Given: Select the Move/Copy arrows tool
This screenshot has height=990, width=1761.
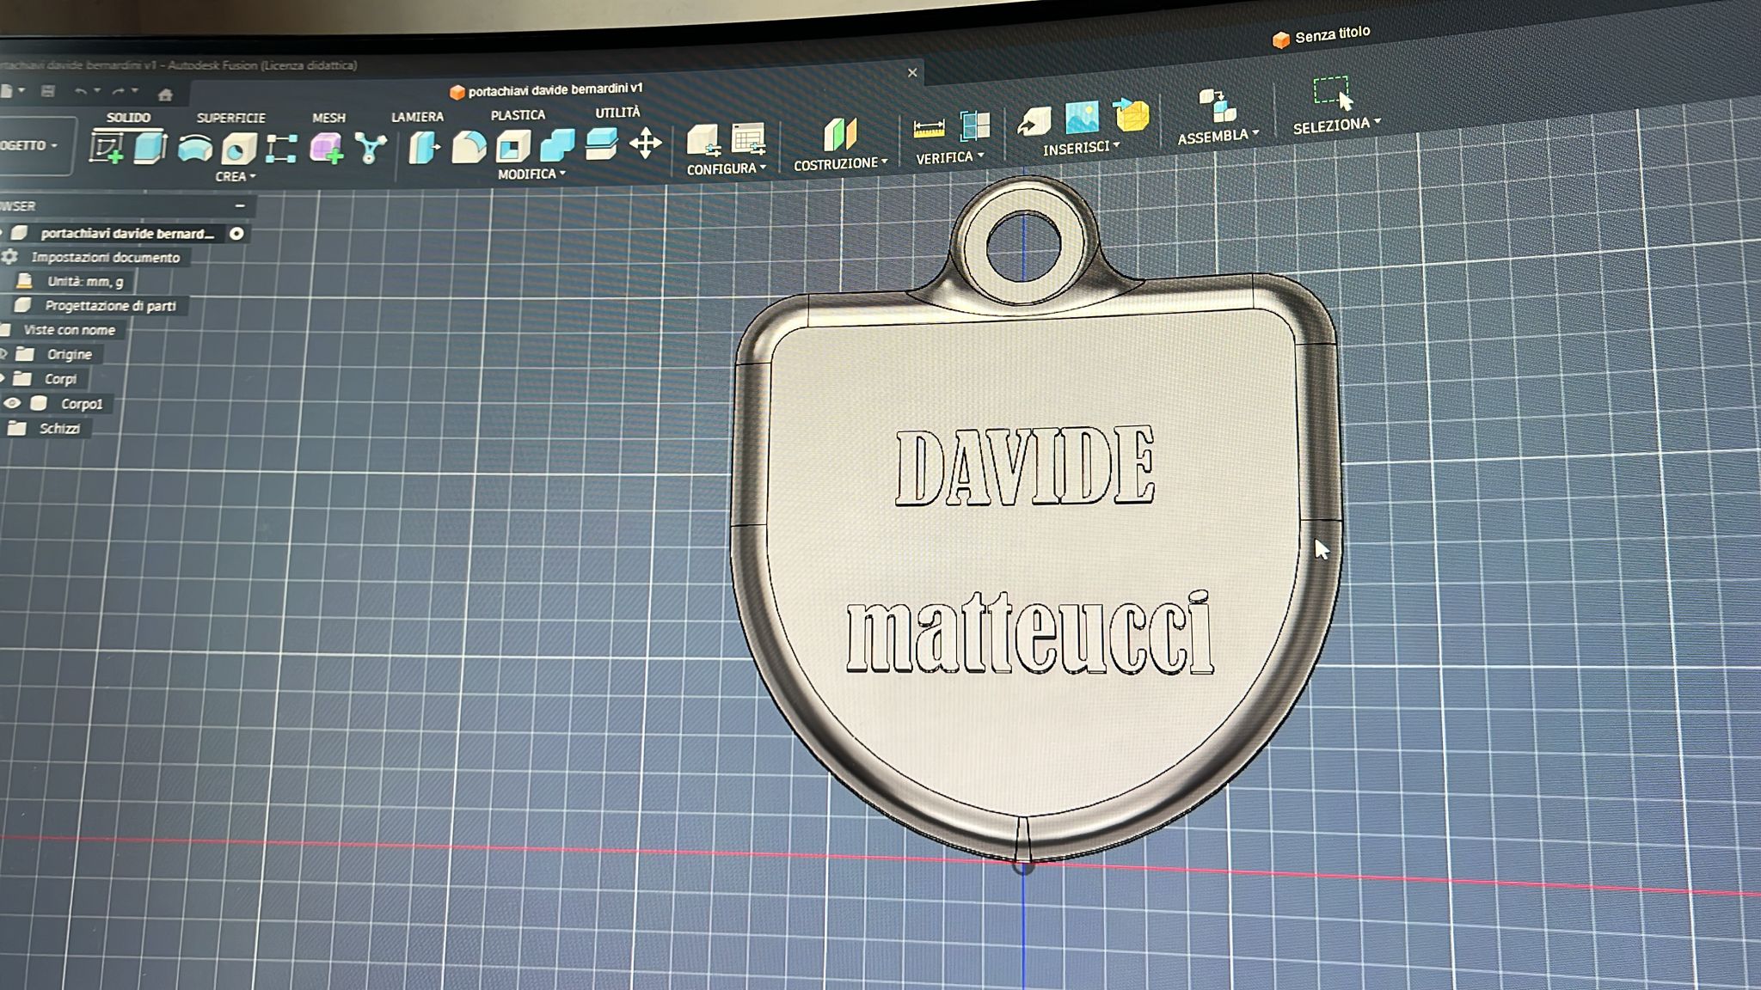Looking at the screenshot, I should 645,144.
